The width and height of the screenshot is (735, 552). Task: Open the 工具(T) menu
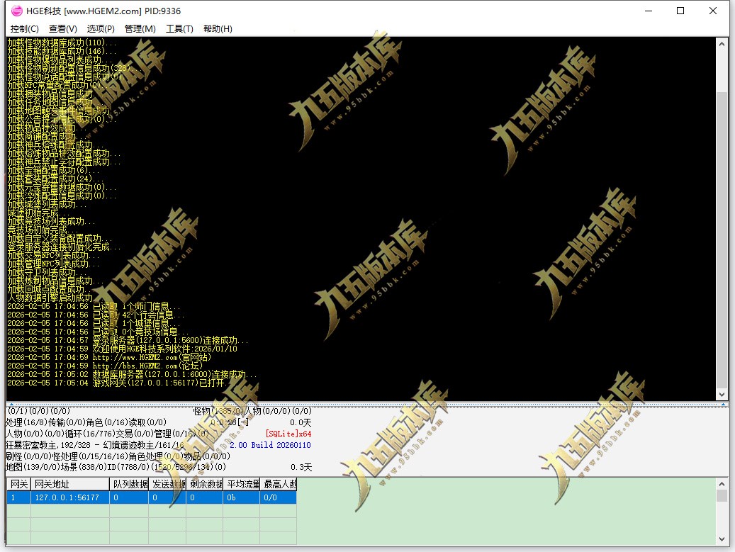point(179,29)
